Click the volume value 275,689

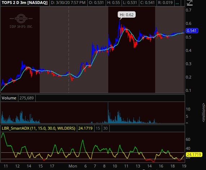tap(27, 98)
